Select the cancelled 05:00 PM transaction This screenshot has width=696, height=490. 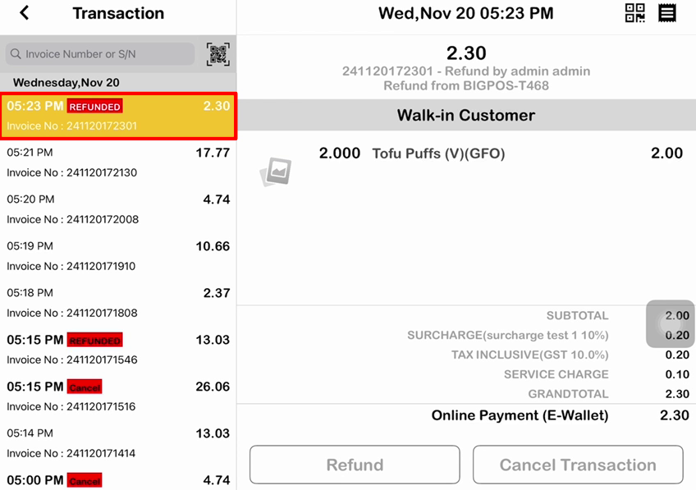[118, 480]
